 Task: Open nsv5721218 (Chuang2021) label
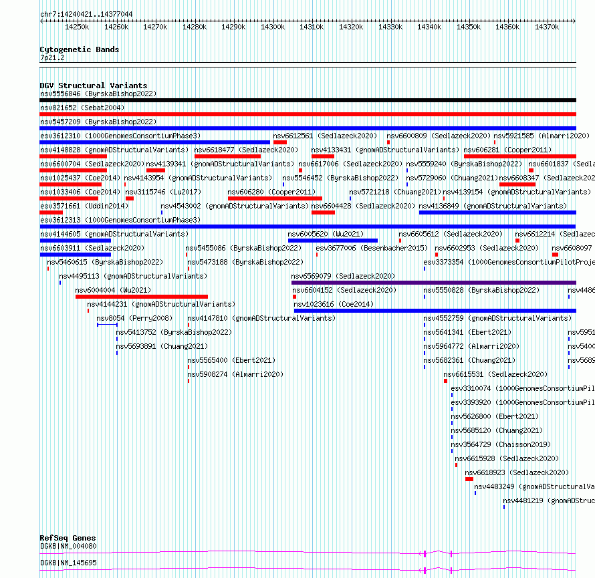[x=395, y=192]
